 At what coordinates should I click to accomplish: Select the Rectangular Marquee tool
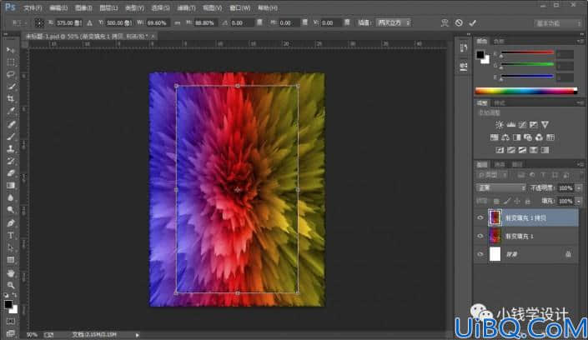coord(11,62)
